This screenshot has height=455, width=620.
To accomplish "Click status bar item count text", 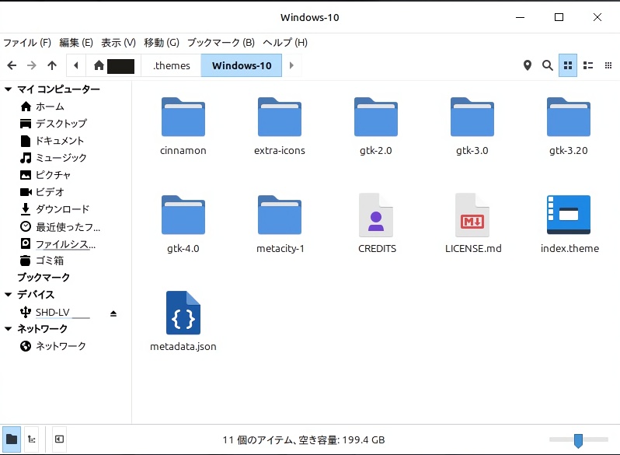I will 303,440.
